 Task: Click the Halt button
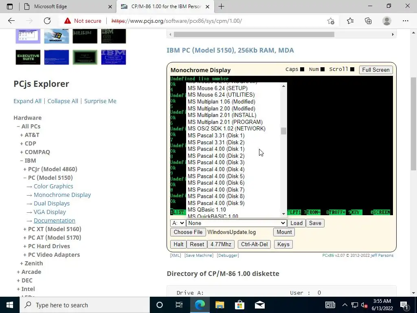tap(178, 244)
